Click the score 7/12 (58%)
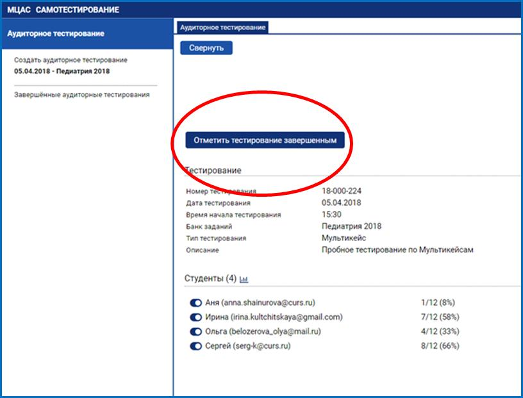 (440, 317)
